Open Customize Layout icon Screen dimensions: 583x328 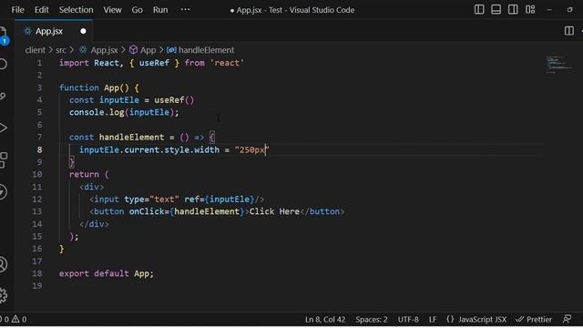pyautogui.click(x=530, y=10)
